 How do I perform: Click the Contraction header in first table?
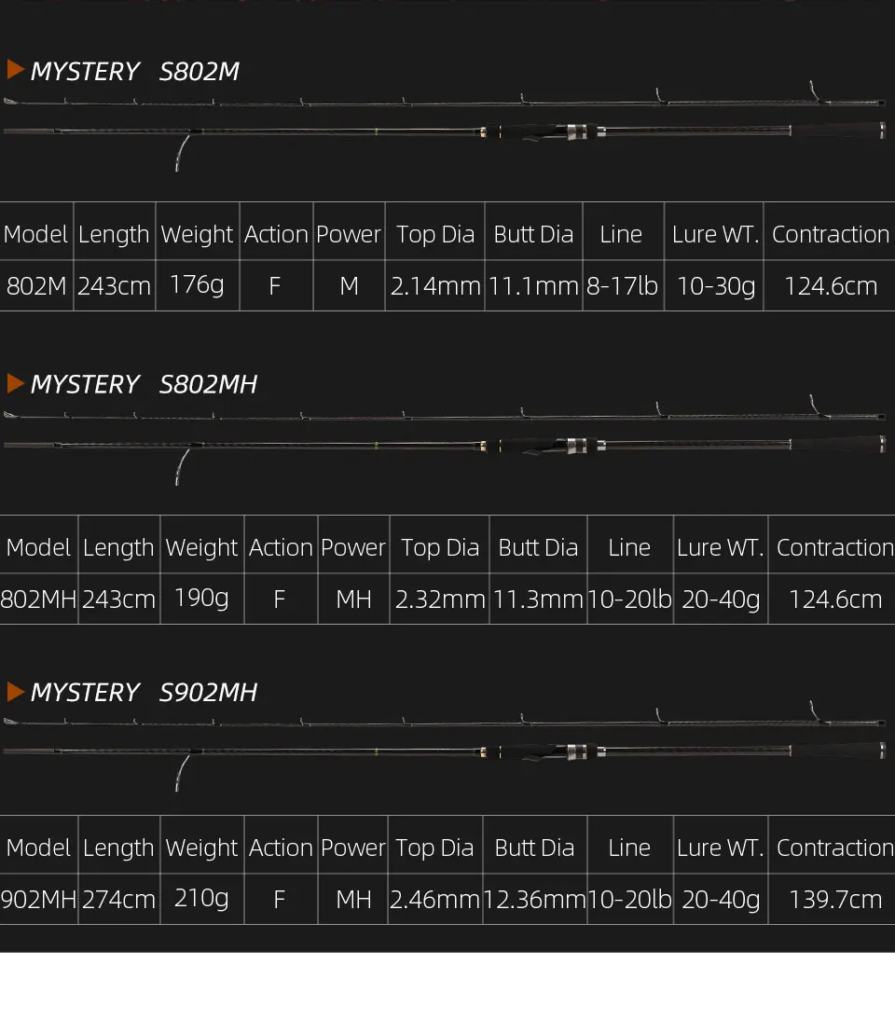pos(831,234)
